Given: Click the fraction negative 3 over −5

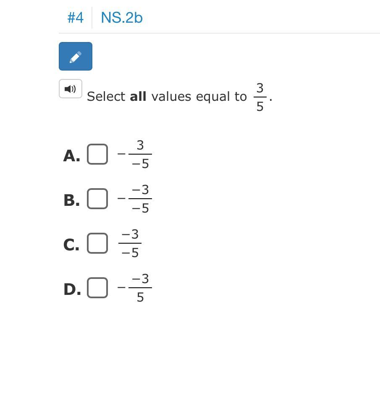Looking at the screenshot, I should 135,154.
